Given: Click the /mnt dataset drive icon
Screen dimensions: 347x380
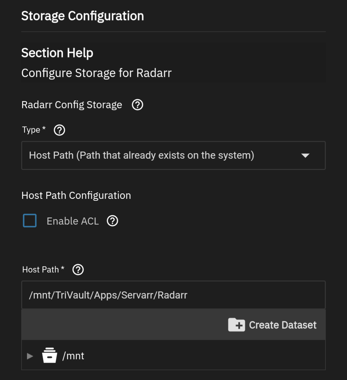Looking at the screenshot, I should click(50, 356).
